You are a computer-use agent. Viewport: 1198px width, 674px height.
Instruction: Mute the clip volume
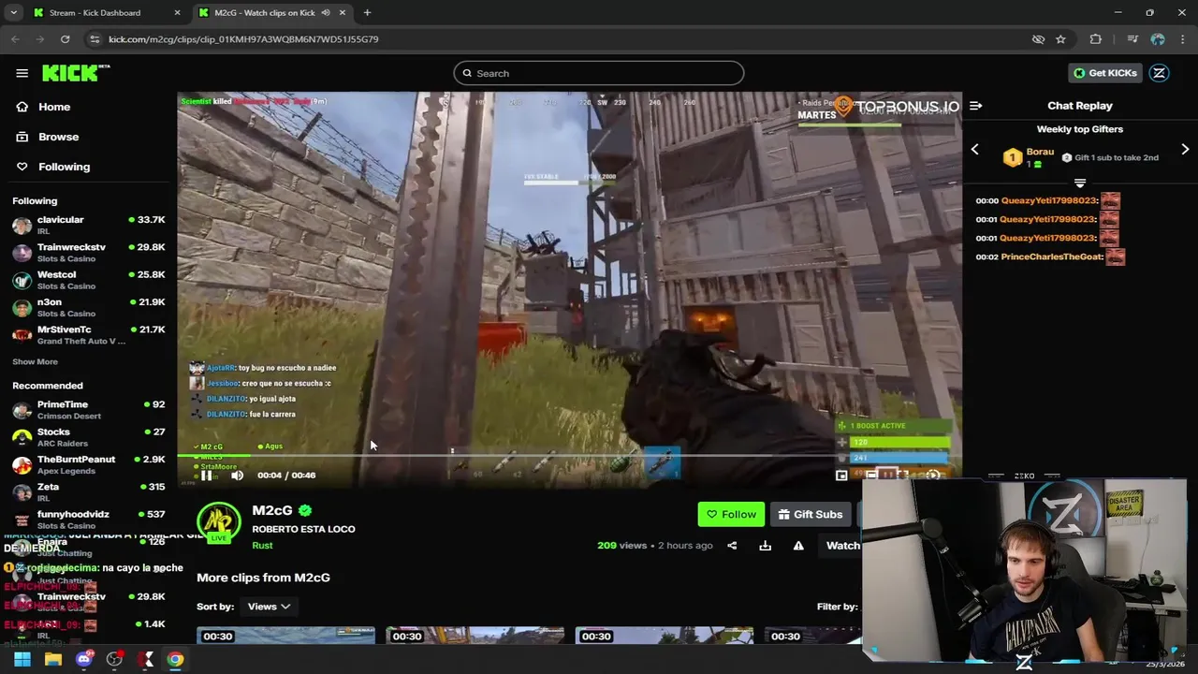click(x=237, y=476)
